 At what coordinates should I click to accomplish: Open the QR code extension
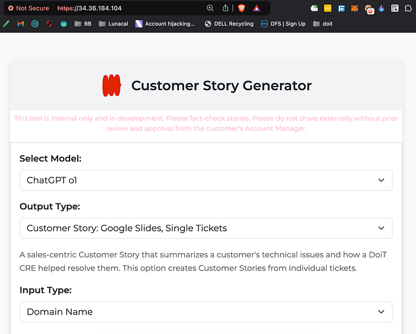click(395, 8)
